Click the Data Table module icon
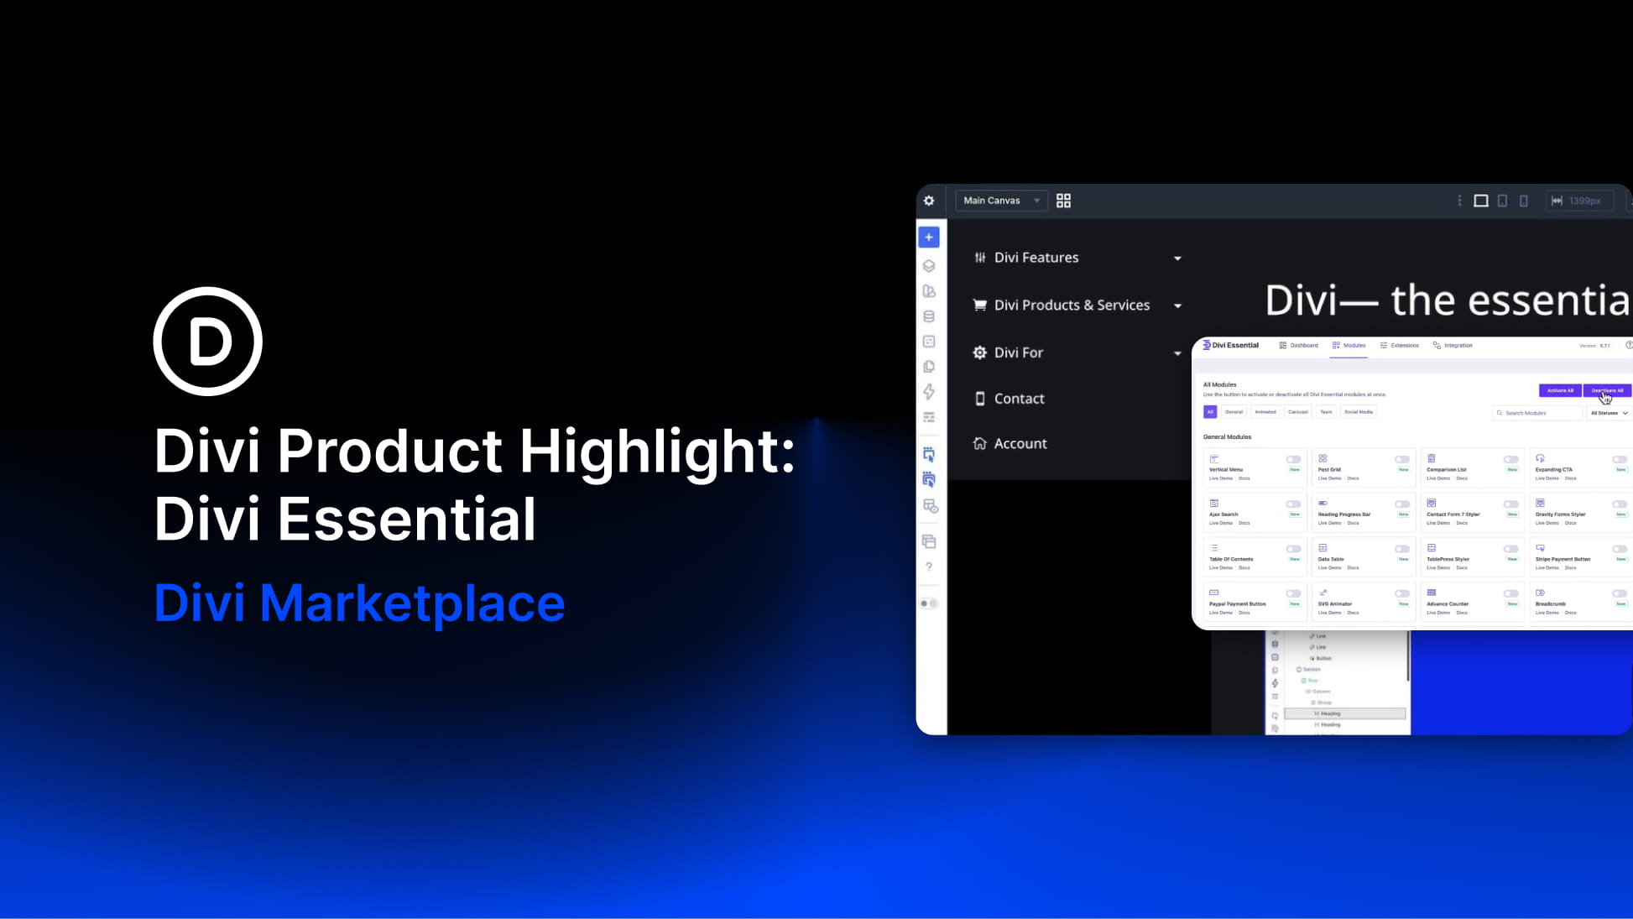The image size is (1633, 919). click(x=1323, y=548)
